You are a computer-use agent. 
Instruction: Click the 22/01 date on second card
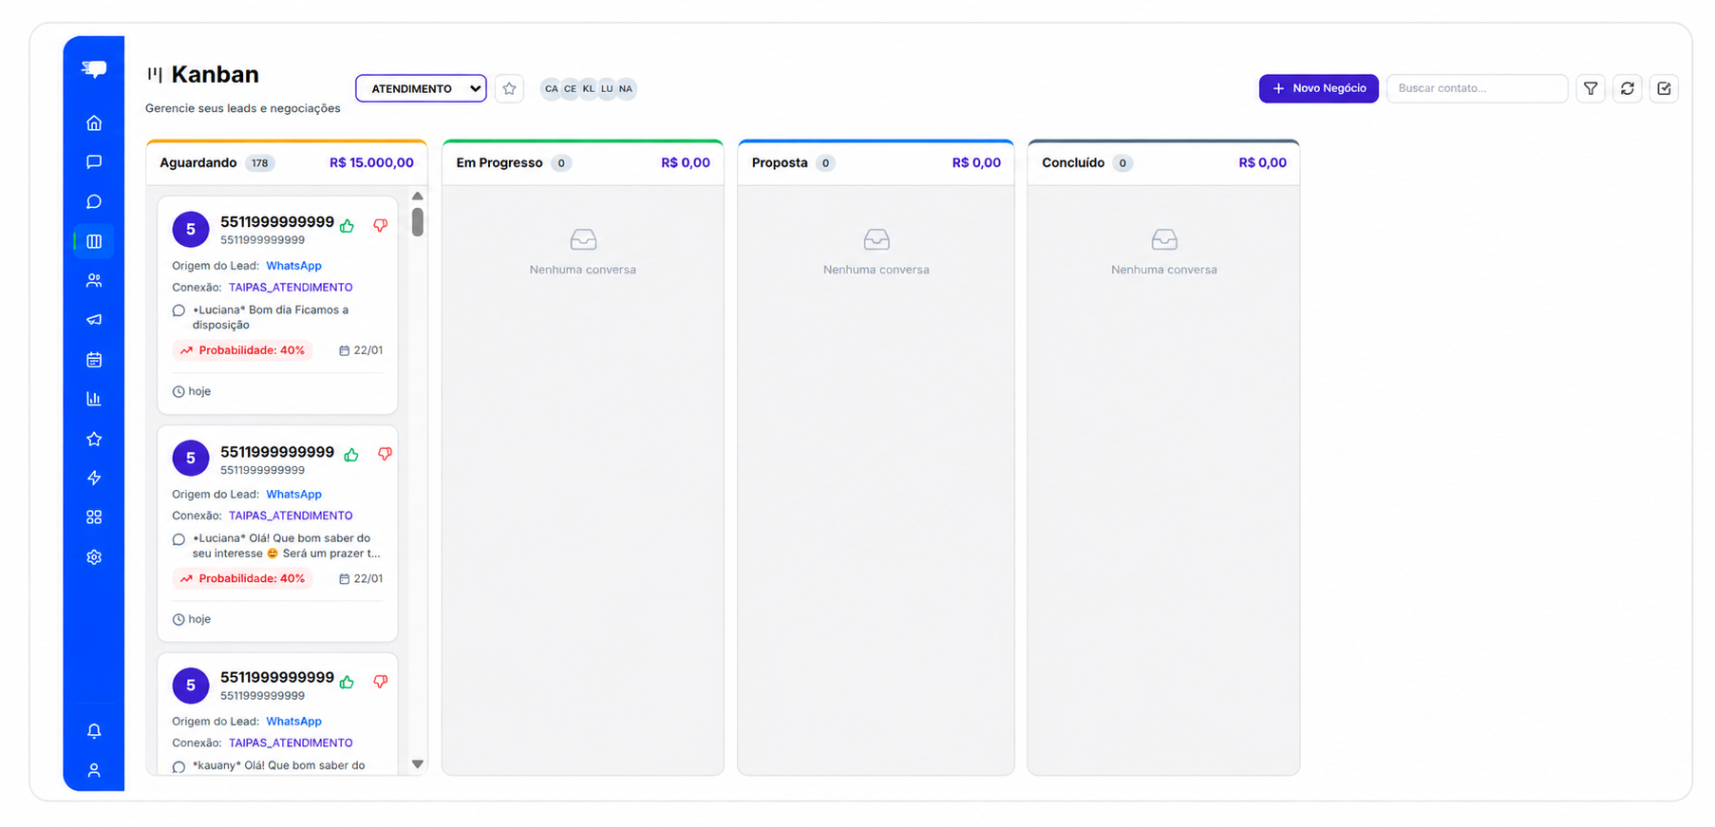[x=361, y=578]
